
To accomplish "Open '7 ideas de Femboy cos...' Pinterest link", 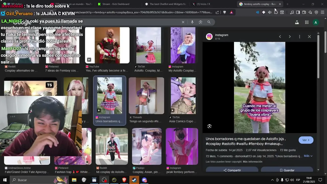I will point(62,71).
